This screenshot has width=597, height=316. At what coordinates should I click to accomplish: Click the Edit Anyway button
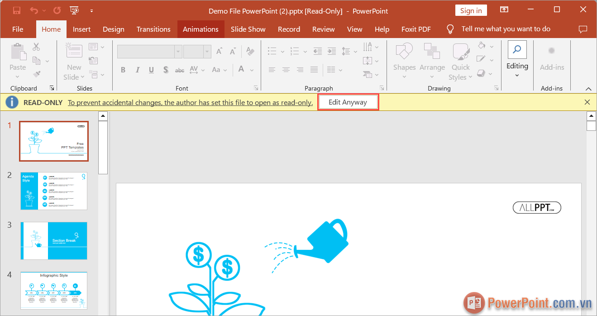point(348,102)
